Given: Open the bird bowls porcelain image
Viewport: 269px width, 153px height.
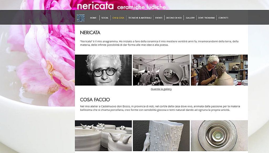Looking at the screenshot, I should (x=103, y=136).
